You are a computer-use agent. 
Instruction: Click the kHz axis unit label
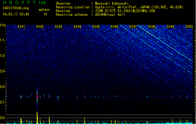click(x=3, y=25)
